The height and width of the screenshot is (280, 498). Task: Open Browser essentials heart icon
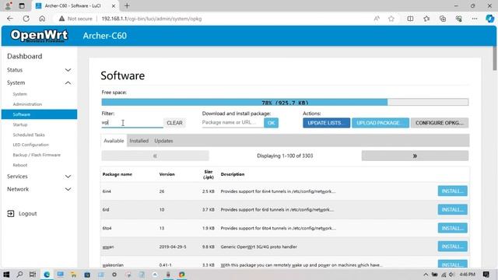458,19
